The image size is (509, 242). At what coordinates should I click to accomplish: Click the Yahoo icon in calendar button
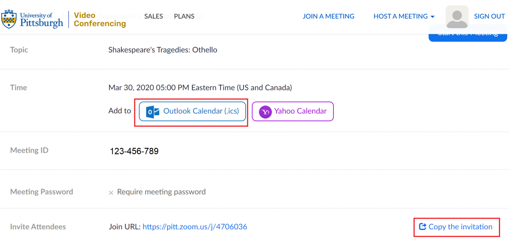265,112
